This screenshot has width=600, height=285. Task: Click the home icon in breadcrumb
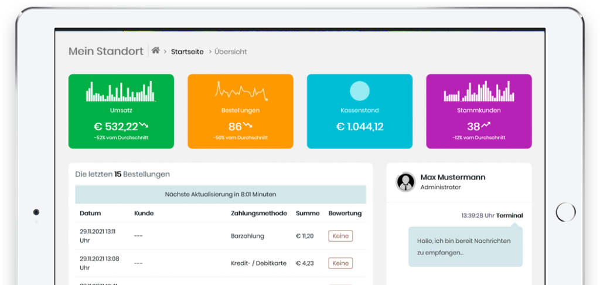pyautogui.click(x=155, y=51)
